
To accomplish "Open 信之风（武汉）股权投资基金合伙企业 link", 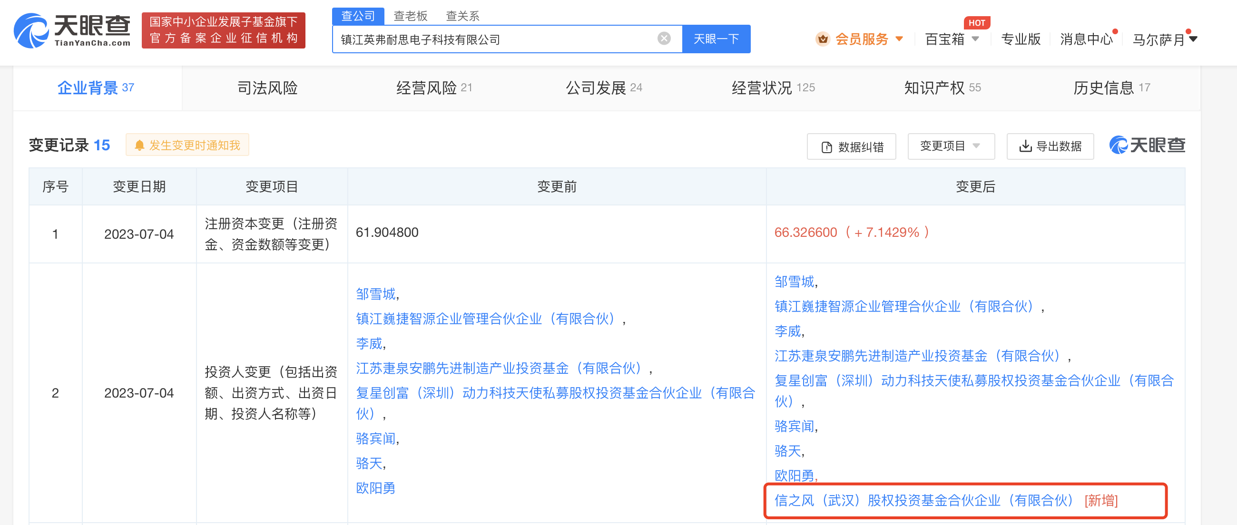I will (x=924, y=501).
